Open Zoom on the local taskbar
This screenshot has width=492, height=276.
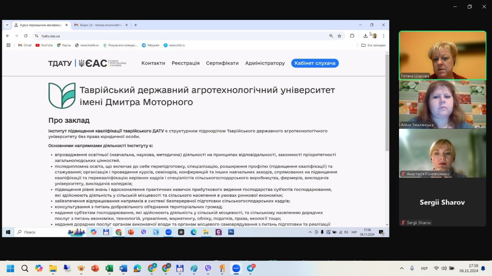point(236,268)
